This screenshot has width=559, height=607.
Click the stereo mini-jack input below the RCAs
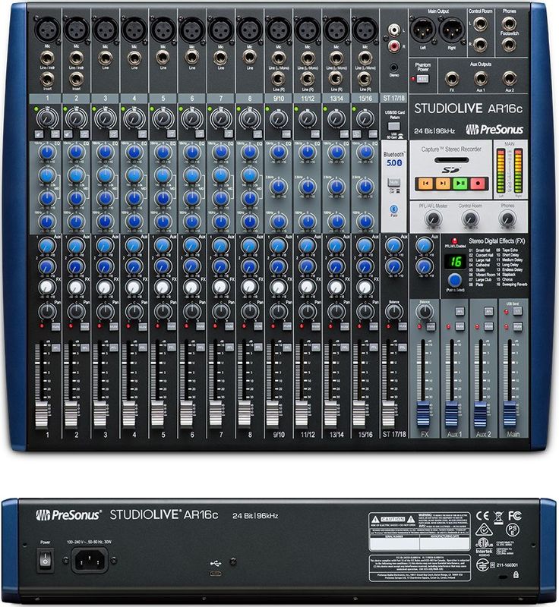pyautogui.click(x=394, y=67)
